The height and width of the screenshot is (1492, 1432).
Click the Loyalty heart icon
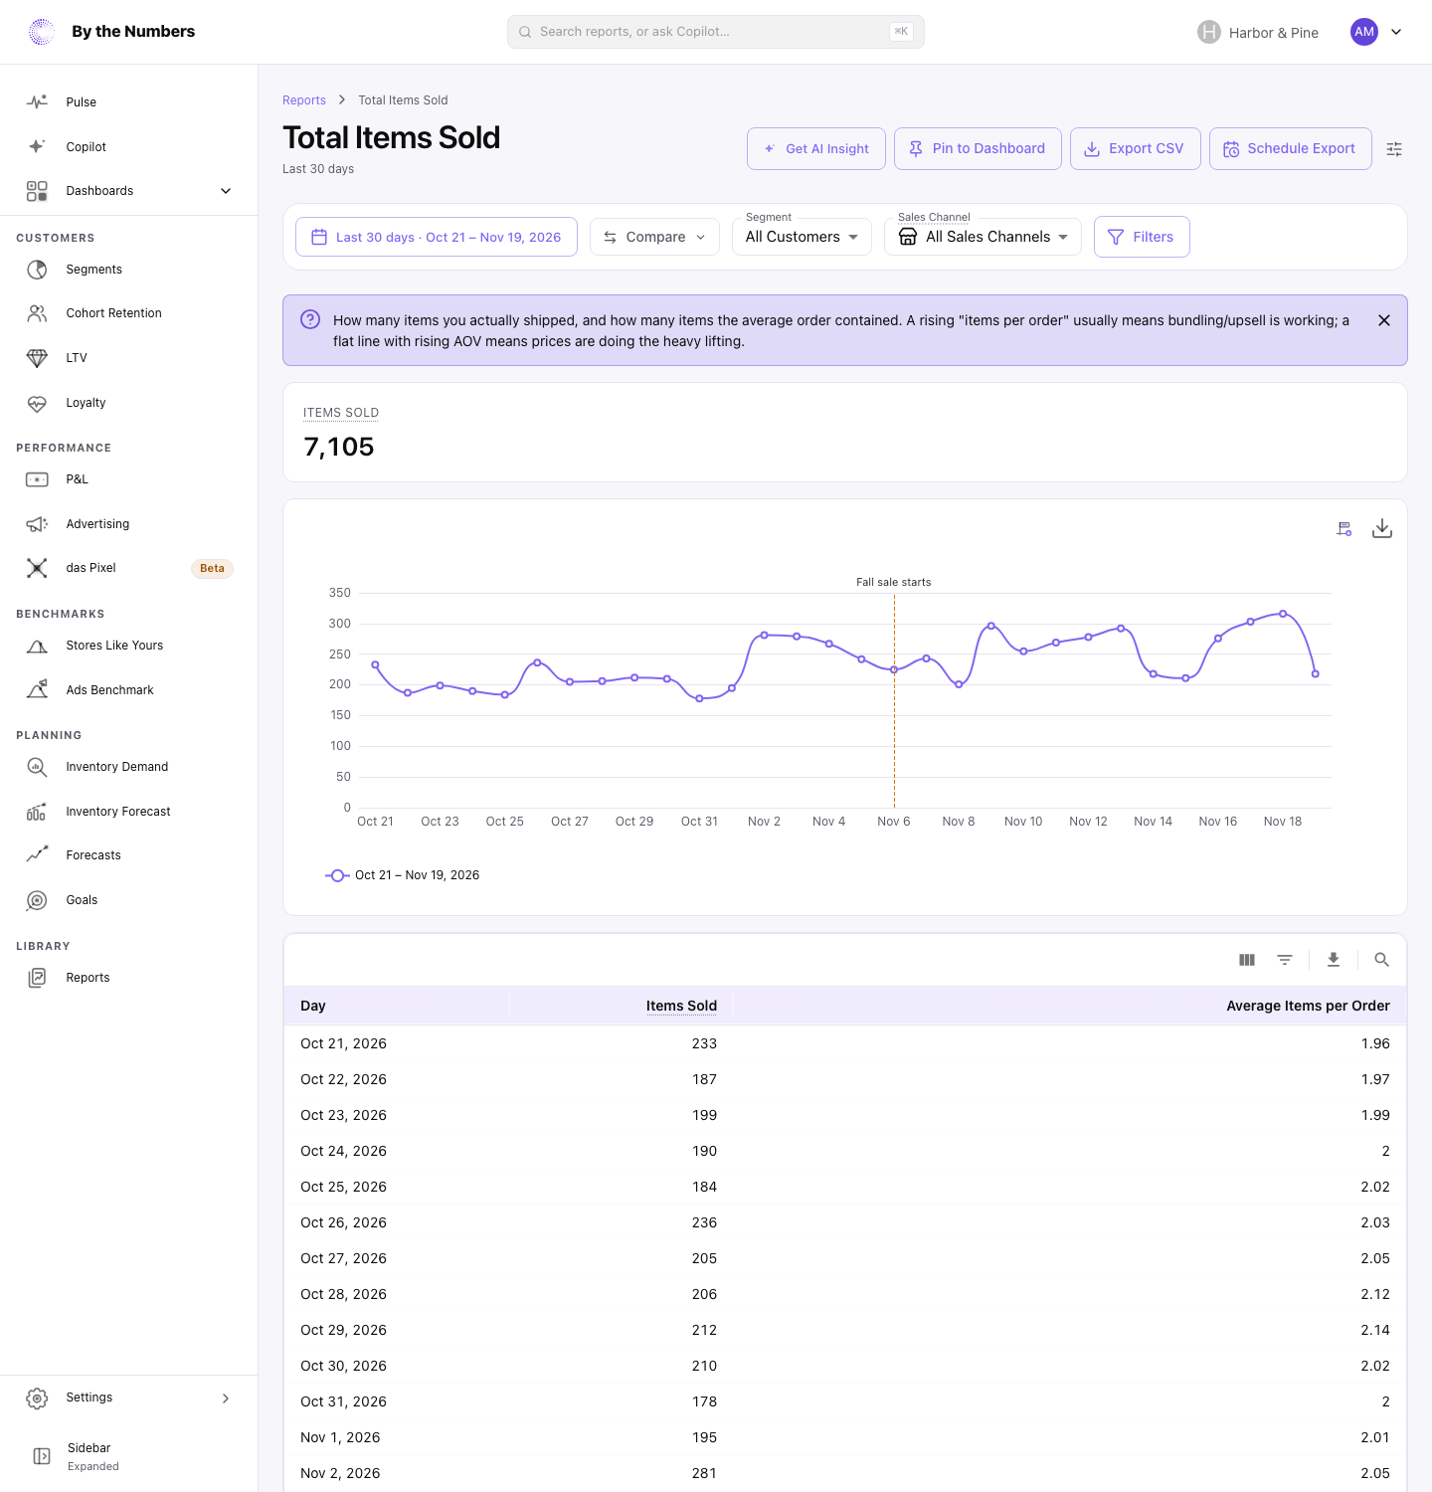pyautogui.click(x=37, y=403)
